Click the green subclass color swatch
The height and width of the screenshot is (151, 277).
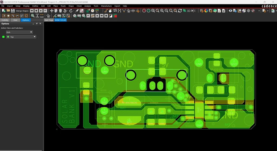tap(3, 37)
